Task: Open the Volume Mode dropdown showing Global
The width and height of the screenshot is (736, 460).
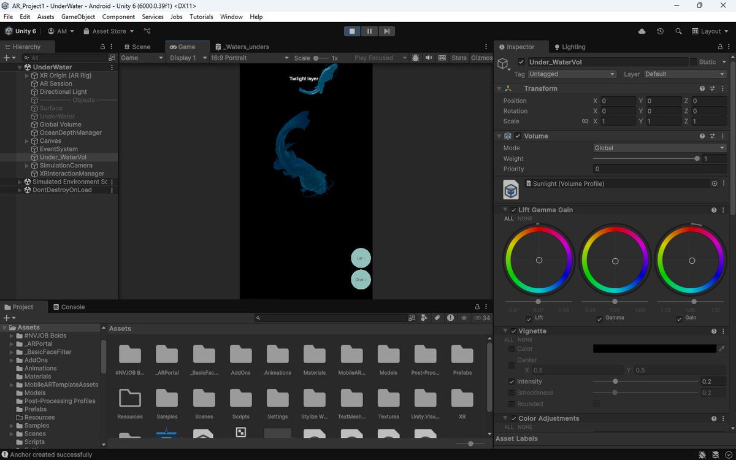Action: coord(659,148)
